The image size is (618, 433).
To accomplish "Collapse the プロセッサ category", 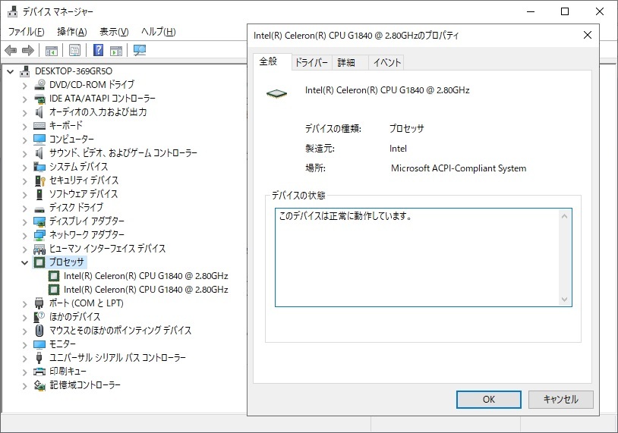I will [x=25, y=262].
